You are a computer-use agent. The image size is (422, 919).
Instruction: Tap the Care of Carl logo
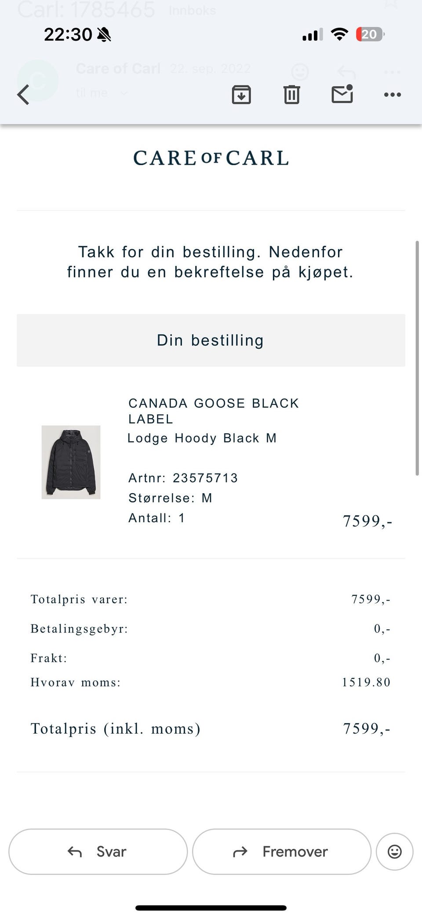click(x=211, y=158)
